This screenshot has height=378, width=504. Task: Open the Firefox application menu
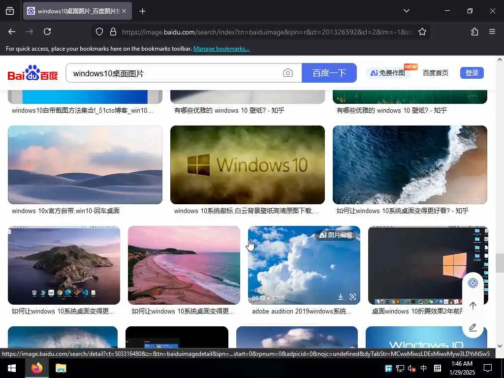coord(492,31)
